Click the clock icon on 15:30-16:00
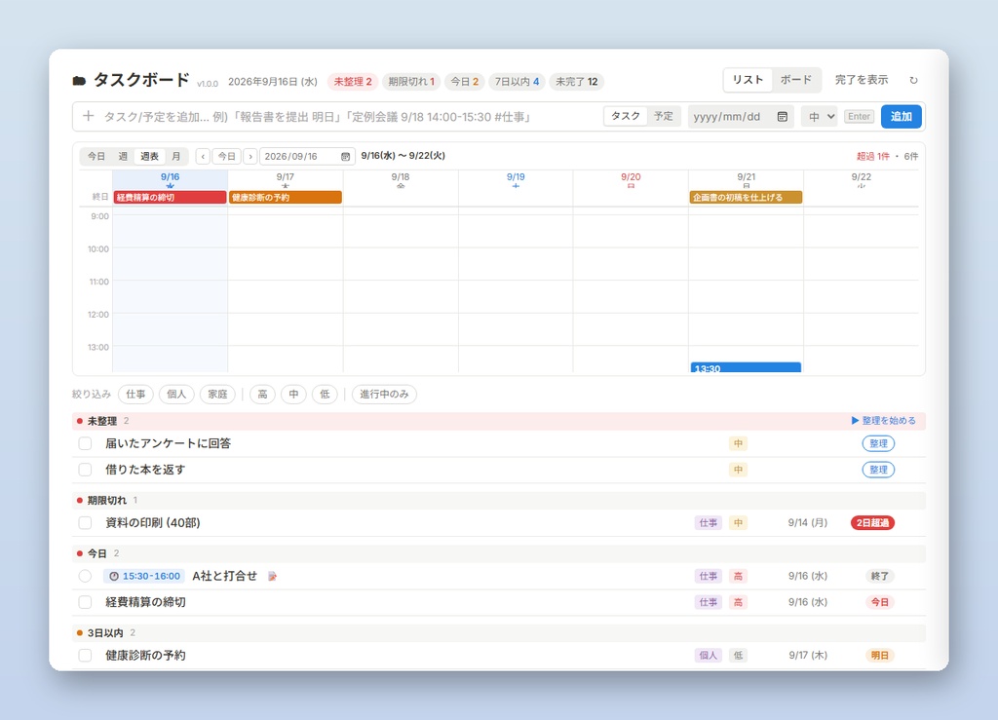Image resolution: width=998 pixels, height=720 pixels. [114, 576]
